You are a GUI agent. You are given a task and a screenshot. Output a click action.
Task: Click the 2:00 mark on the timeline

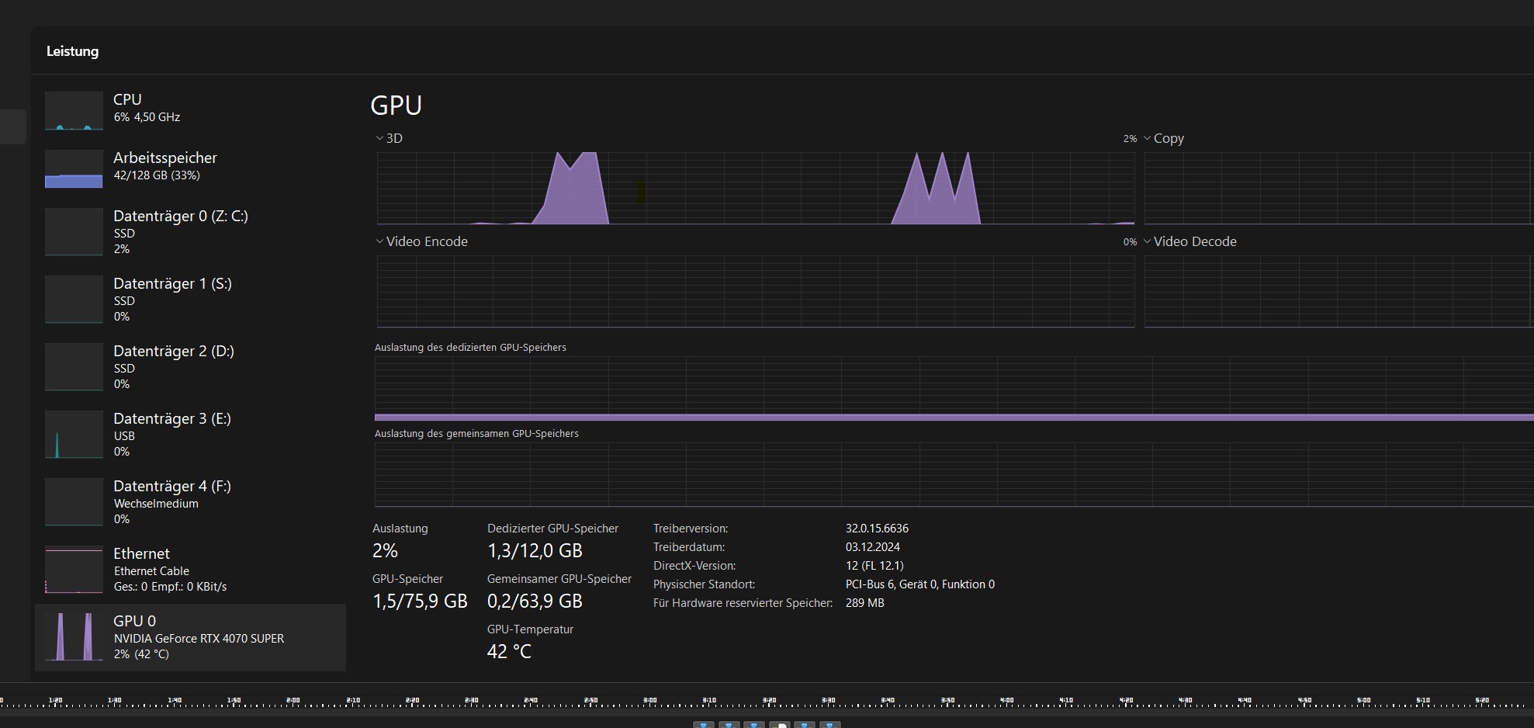pos(293,702)
